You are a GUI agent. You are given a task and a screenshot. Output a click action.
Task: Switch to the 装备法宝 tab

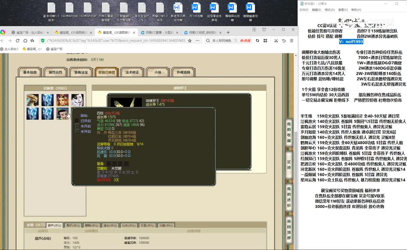81,72
